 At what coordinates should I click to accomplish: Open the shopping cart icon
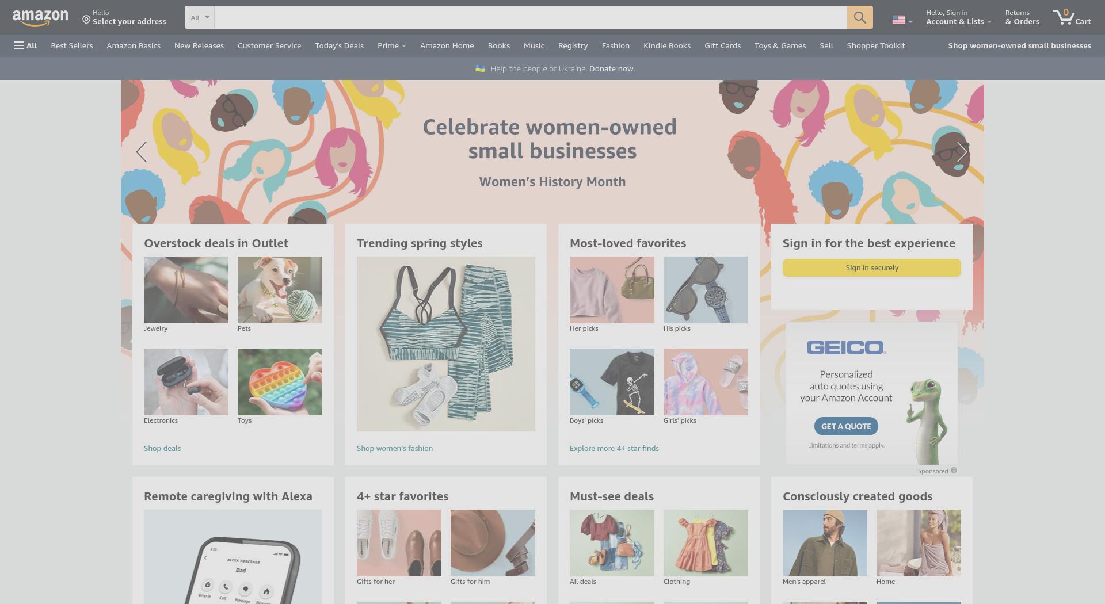(1072, 17)
